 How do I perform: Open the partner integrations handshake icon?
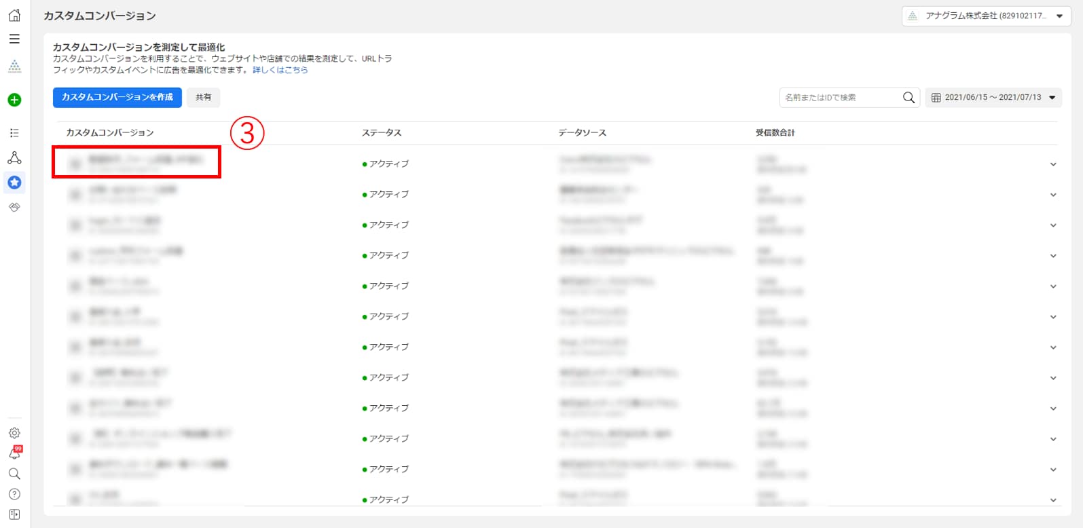14,207
